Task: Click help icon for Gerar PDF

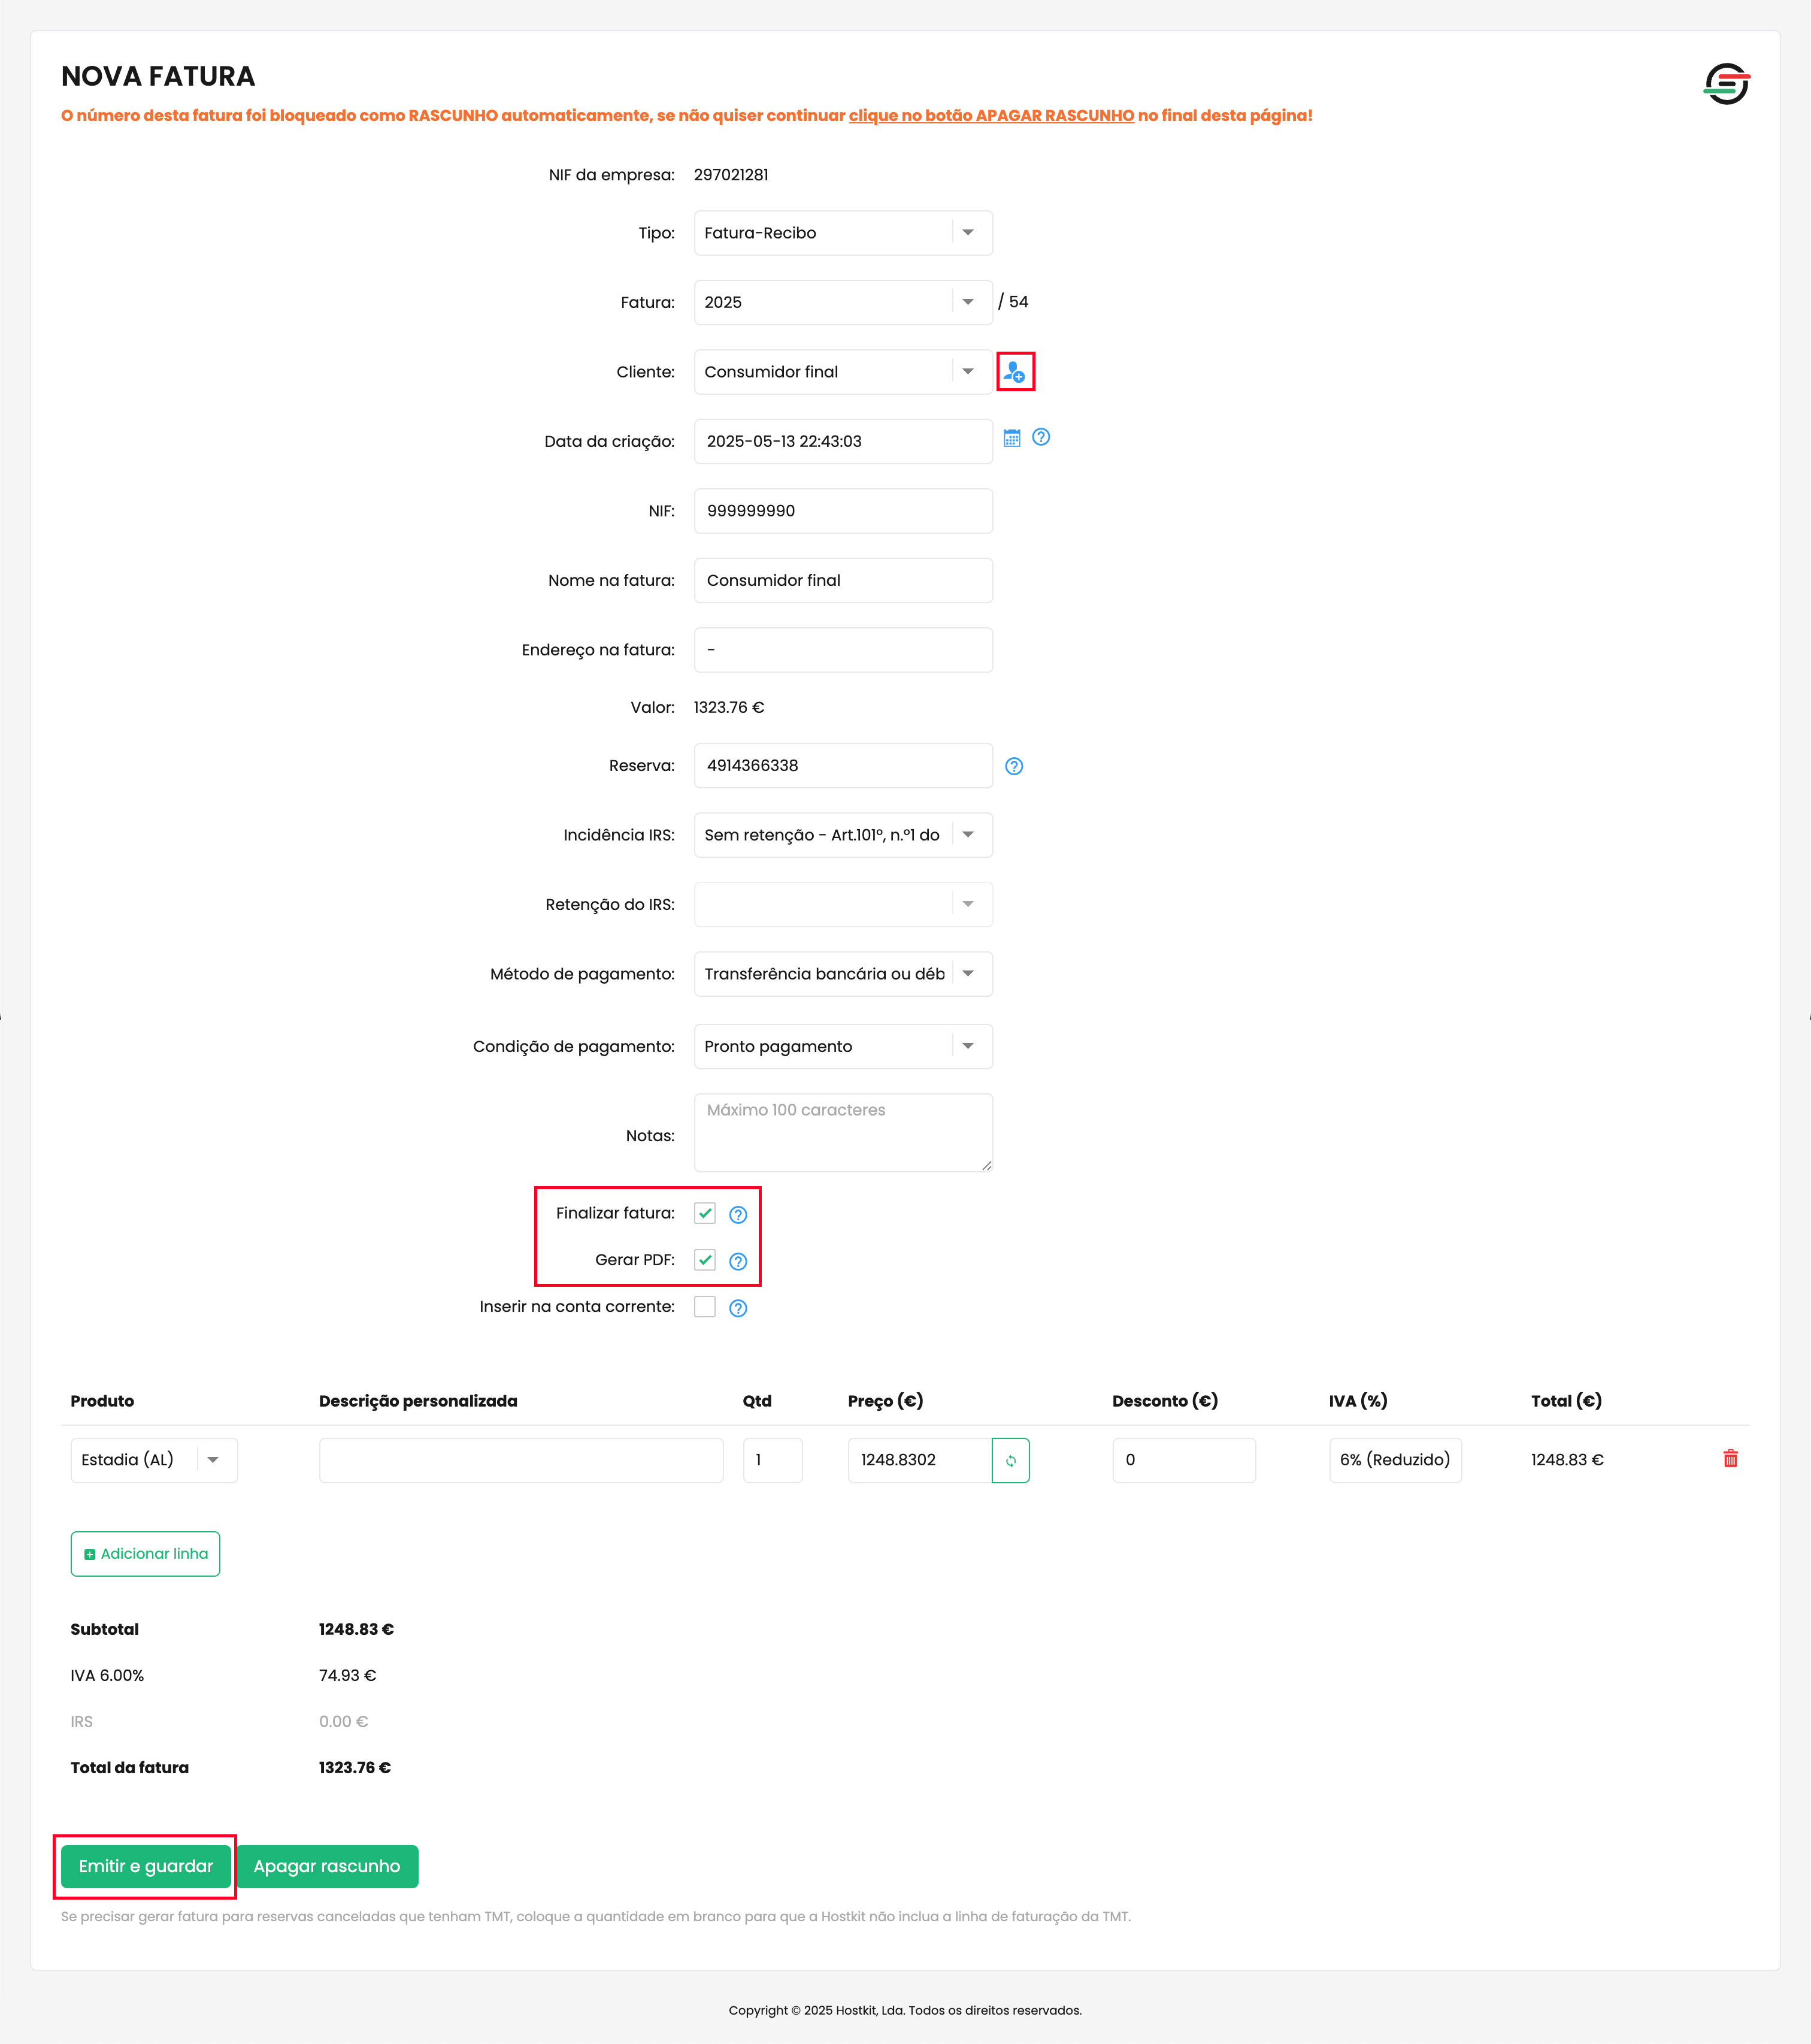Action: [x=738, y=1261]
